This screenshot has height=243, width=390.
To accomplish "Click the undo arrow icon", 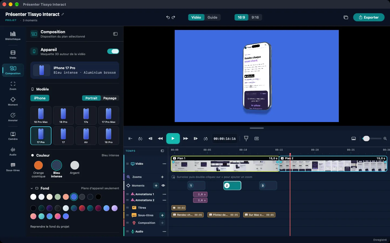I will 168,17.
